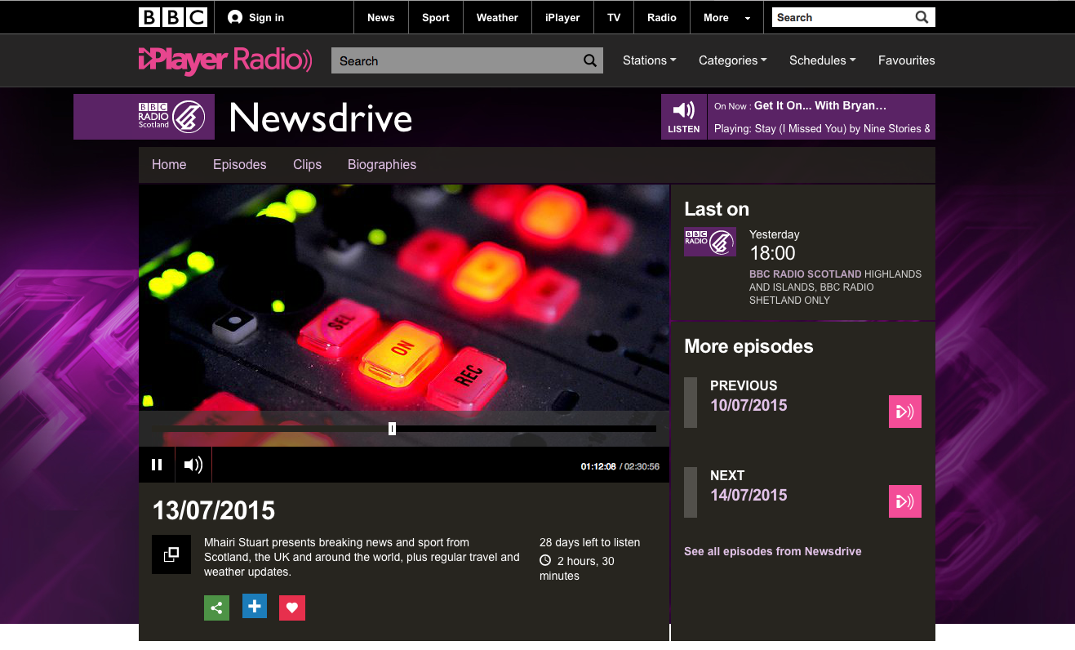
Task: Focus the top BBC search field
Action: coord(843,17)
